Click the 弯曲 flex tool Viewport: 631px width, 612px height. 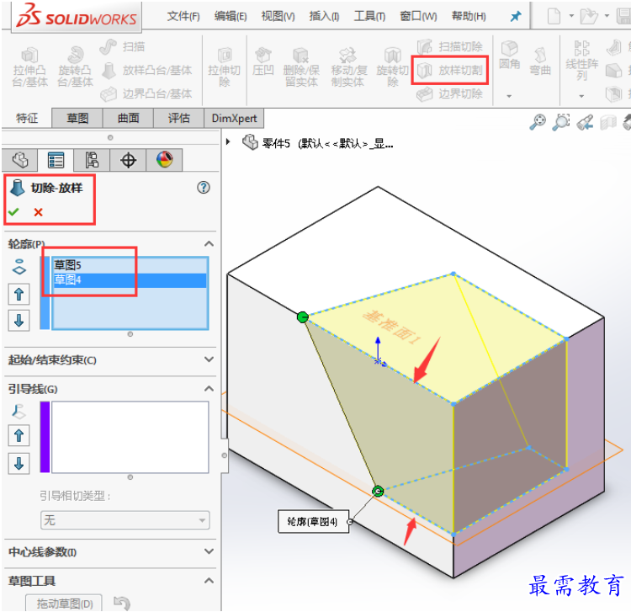(x=540, y=61)
